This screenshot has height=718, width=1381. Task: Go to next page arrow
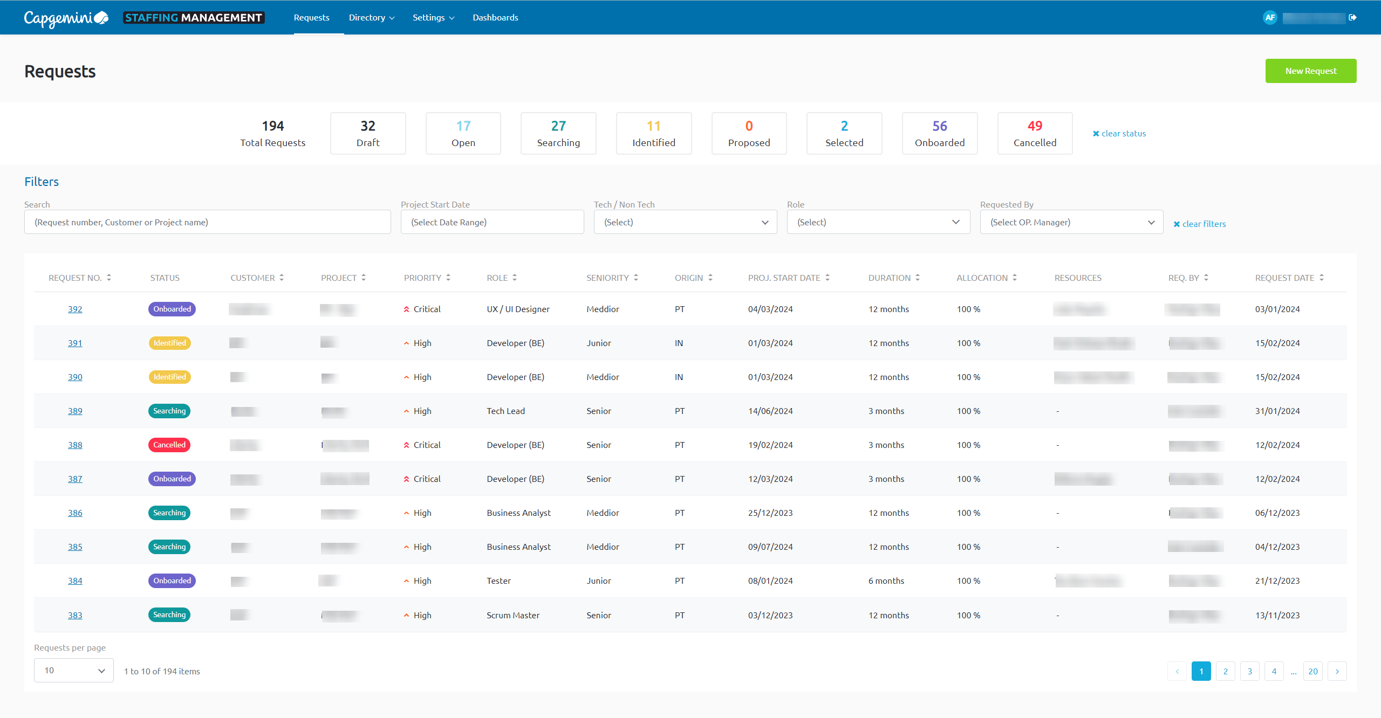click(x=1337, y=671)
